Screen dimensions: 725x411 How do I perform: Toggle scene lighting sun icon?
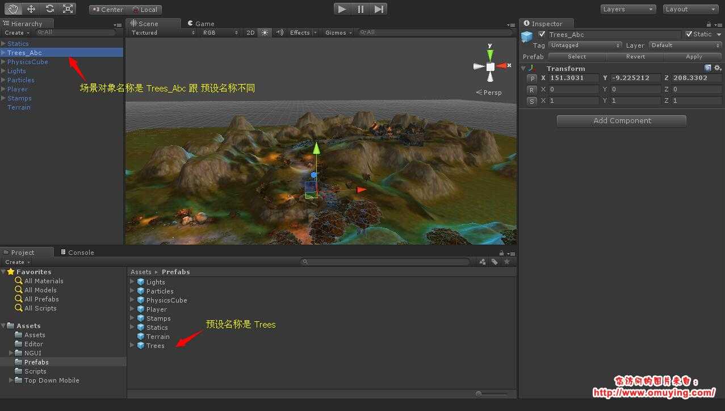265,33
